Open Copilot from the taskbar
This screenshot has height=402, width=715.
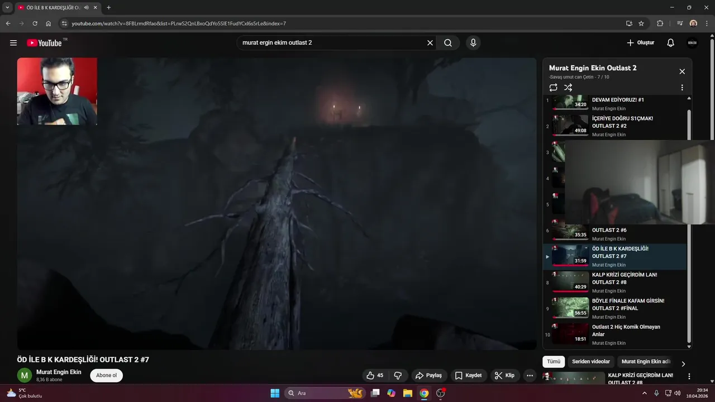point(391,393)
